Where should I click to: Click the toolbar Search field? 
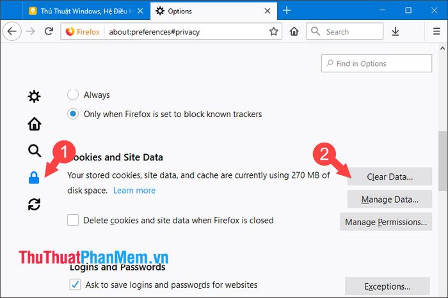344,31
